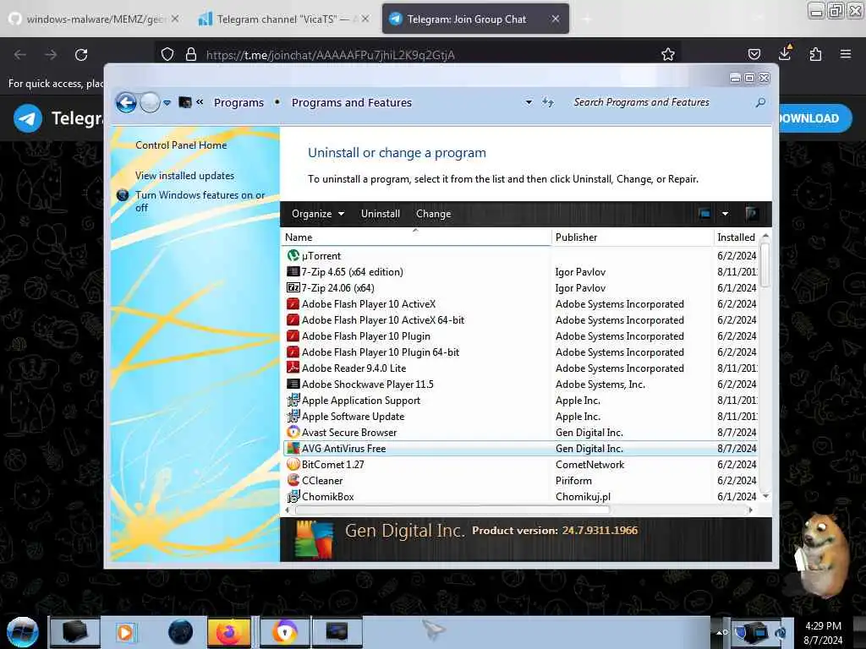Select the µTorrent icon row

[x=293, y=255]
